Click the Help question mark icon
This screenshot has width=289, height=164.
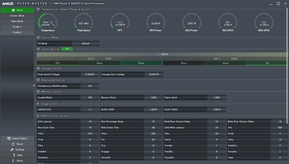14,155
